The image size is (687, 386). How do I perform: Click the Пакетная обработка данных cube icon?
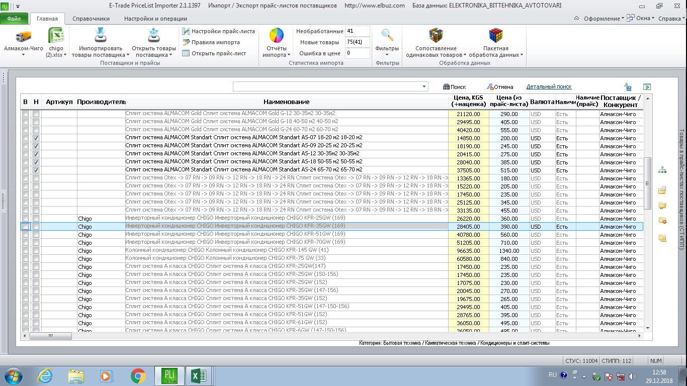496,35
